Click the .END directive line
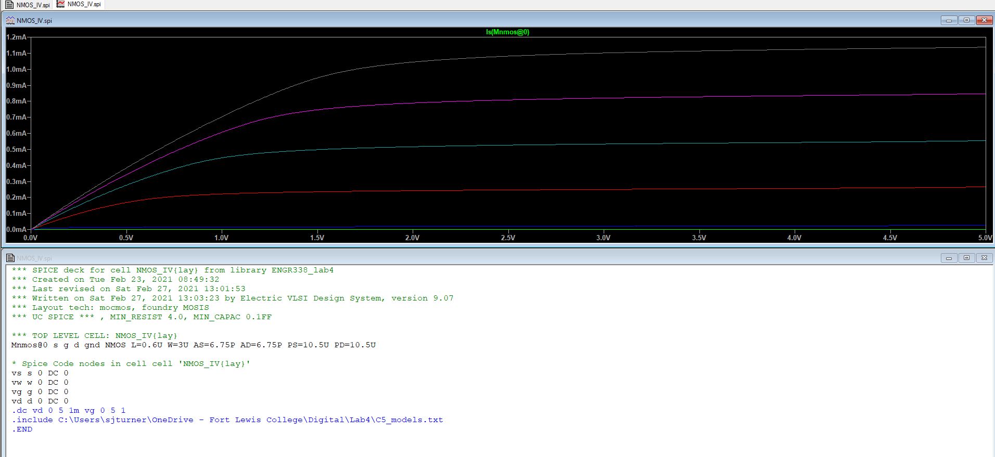 (22, 429)
